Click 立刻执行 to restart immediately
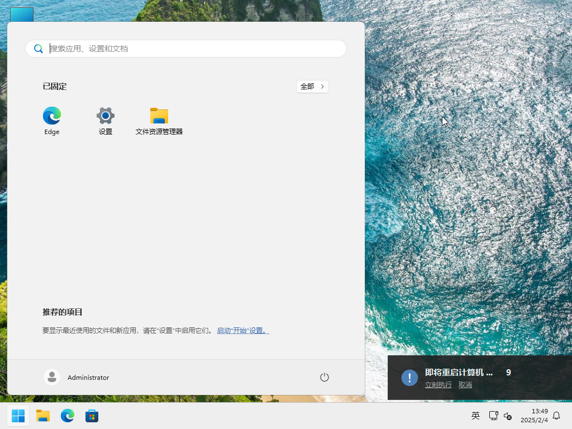Image resolution: width=572 pixels, height=429 pixels. [x=438, y=385]
